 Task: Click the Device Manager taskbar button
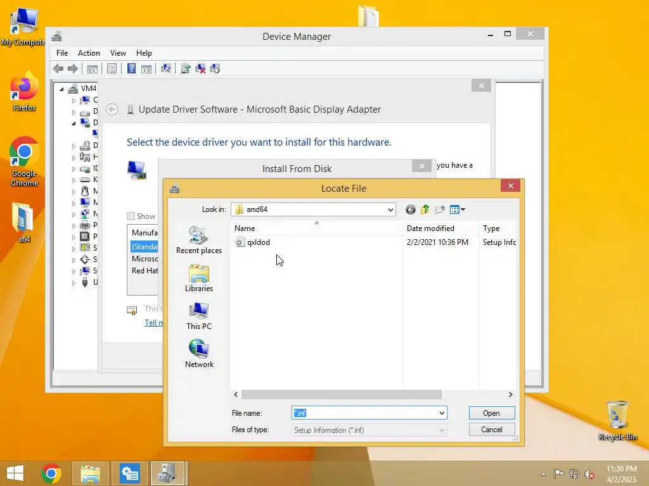[169, 473]
